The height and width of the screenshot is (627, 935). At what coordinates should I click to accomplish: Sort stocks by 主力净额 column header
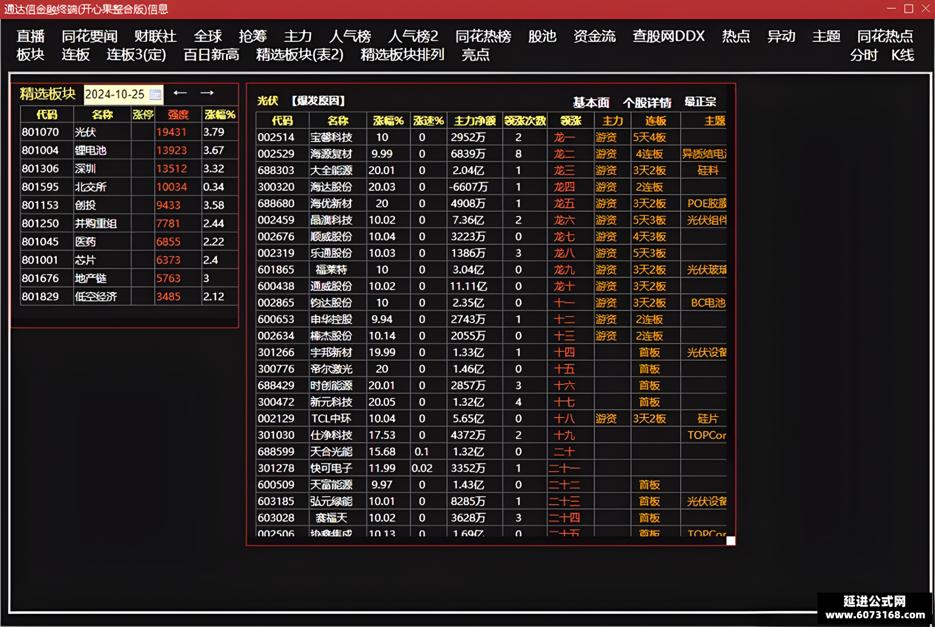pyautogui.click(x=475, y=121)
